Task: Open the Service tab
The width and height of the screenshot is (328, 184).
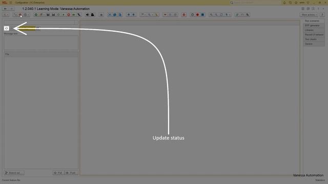Action: point(314,44)
